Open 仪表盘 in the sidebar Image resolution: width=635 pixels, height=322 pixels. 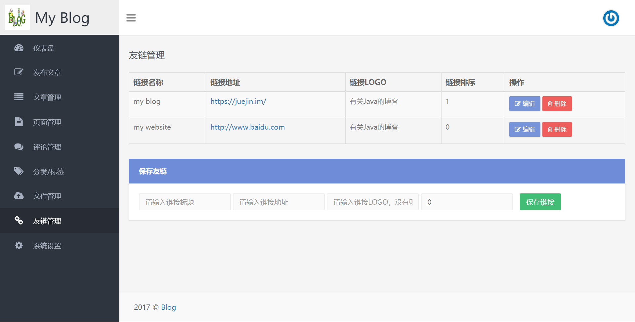(x=60, y=48)
